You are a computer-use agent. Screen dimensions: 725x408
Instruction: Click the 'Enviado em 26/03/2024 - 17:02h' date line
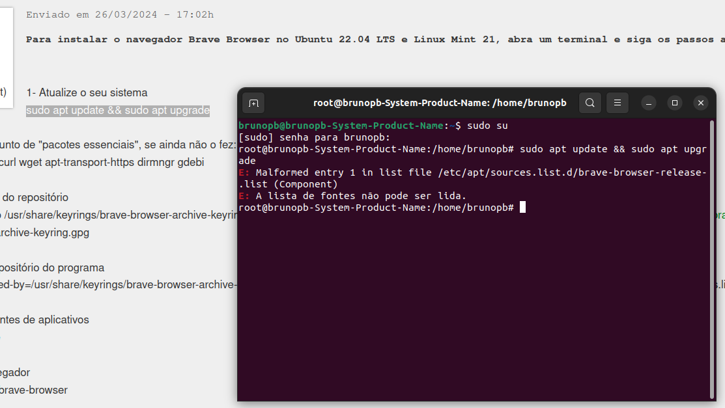pos(120,15)
